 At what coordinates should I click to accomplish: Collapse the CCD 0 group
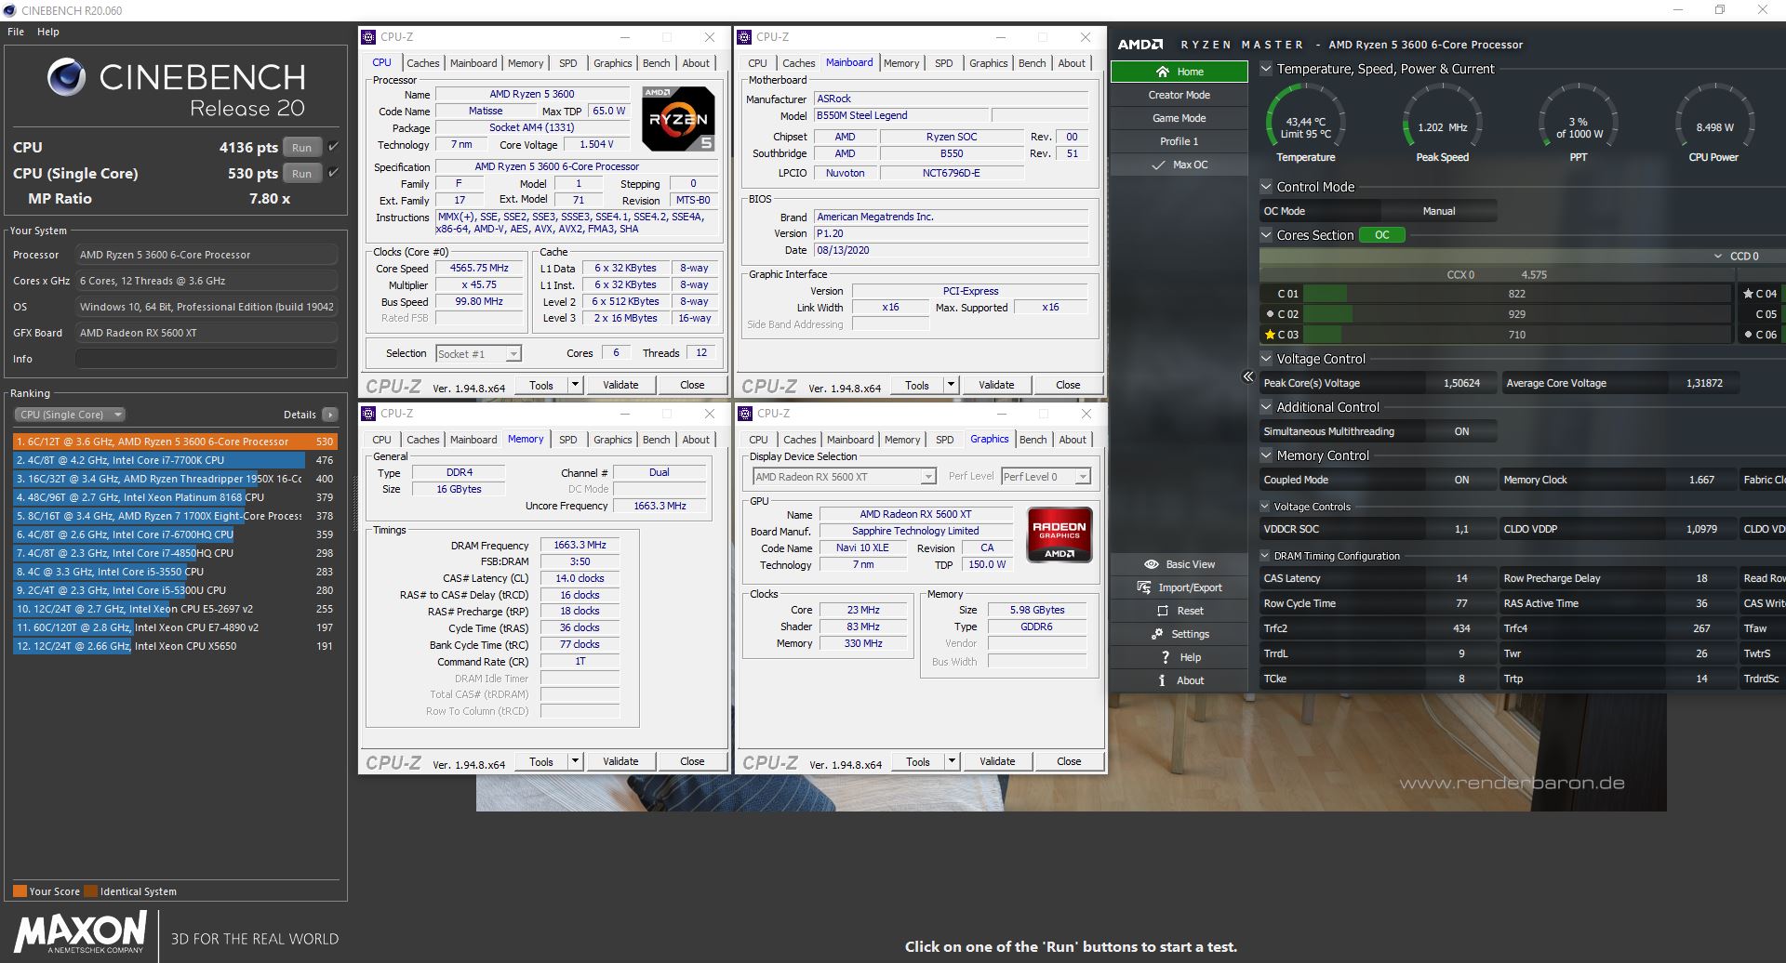[1718, 256]
